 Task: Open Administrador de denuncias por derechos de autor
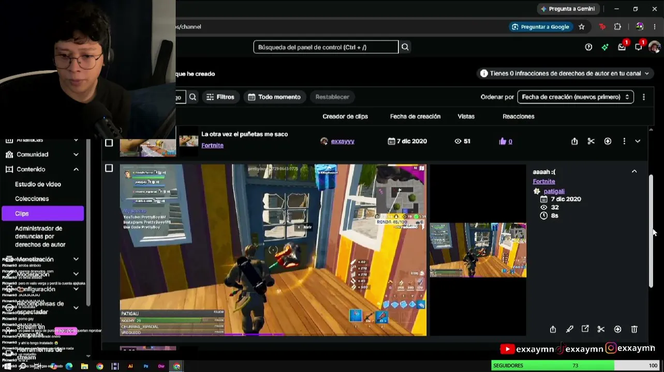(40, 236)
